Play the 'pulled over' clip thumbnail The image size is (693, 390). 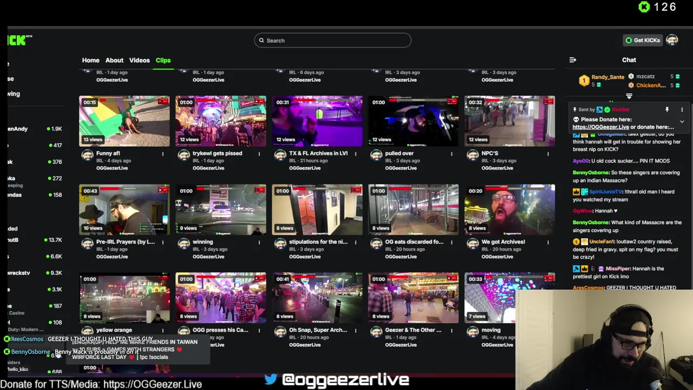click(413, 121)
